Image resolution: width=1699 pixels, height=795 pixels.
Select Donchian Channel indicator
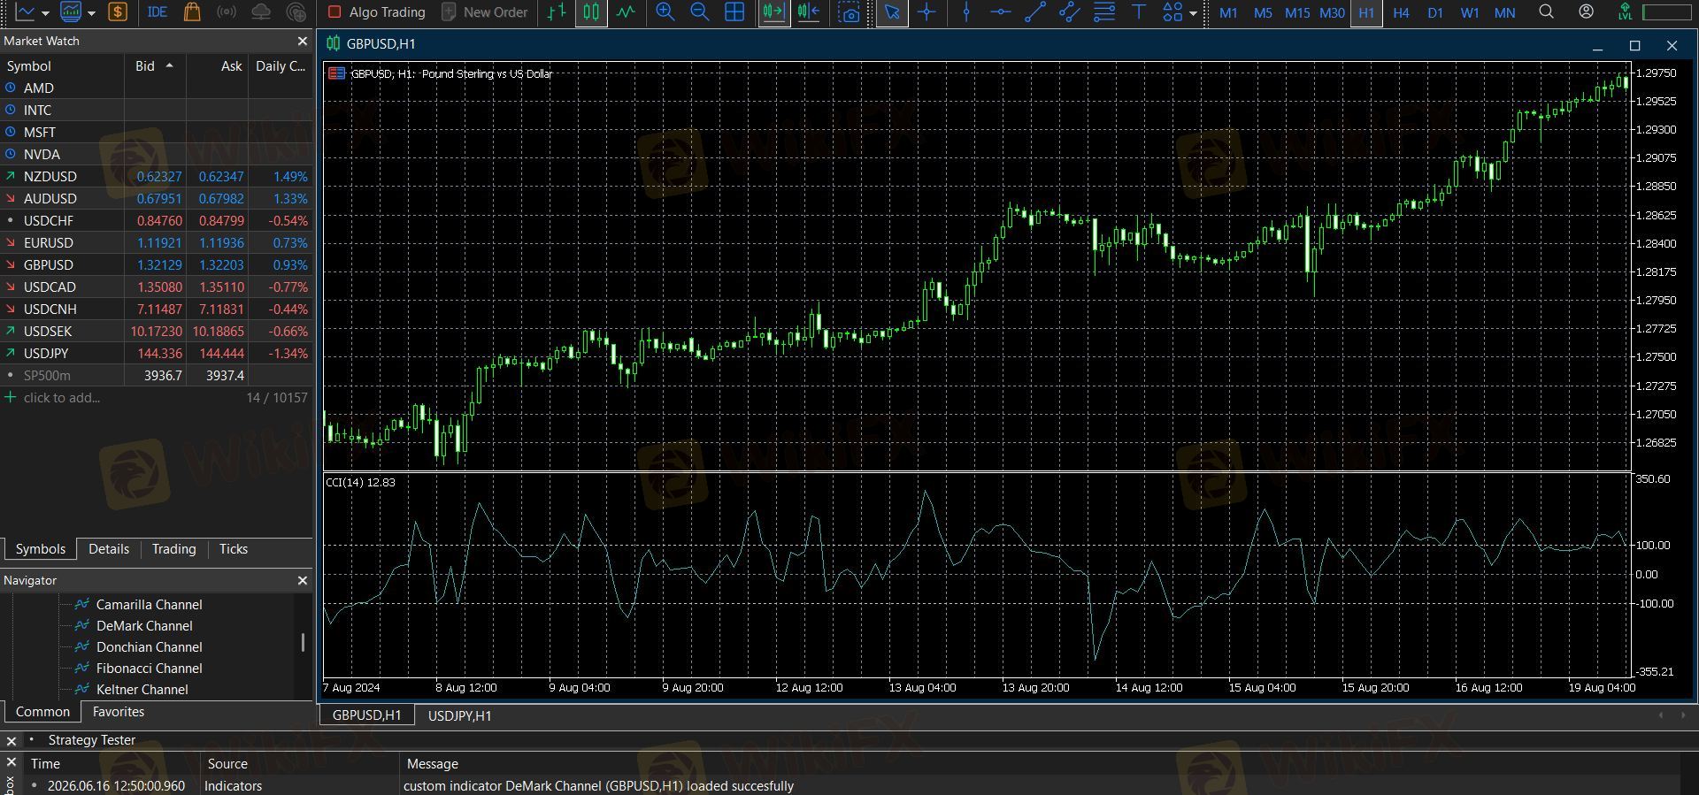click(149, 646)
